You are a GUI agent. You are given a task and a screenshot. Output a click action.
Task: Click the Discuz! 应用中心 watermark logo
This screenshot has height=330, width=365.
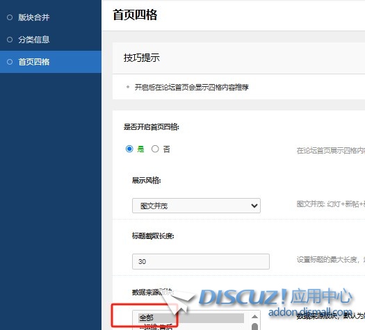tap(275, 297)
